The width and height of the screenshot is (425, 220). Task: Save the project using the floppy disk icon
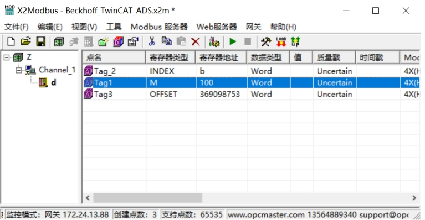(41, 41)
